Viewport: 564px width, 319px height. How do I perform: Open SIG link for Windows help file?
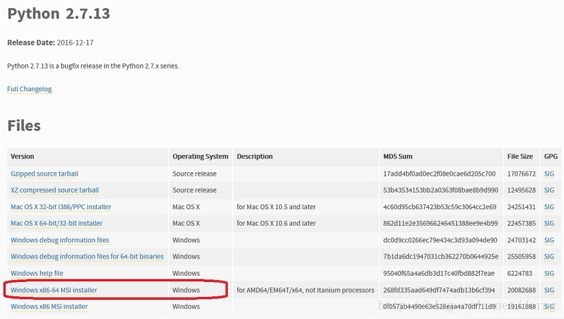pos(549,273)
